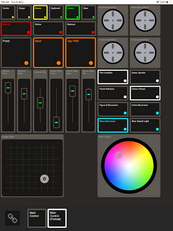This screenshot has width=173, height=231.
Task: Click the Wi-Fi status icon
Action: point(158,2)
